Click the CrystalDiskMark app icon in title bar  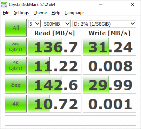pyautogui.click(x=4, y=5)
